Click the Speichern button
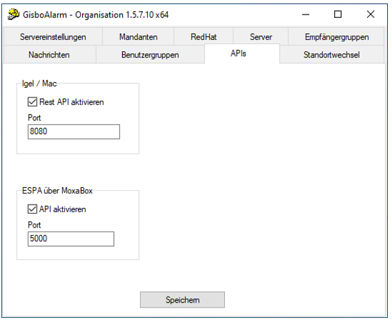Image resolution: width=392 pixels, height=320 pixels. click(x=182, y=300)
